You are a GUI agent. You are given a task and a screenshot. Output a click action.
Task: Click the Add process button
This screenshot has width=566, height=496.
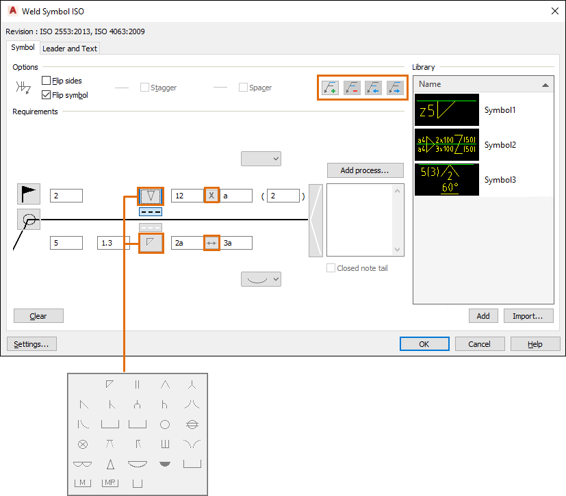[365, 170]
